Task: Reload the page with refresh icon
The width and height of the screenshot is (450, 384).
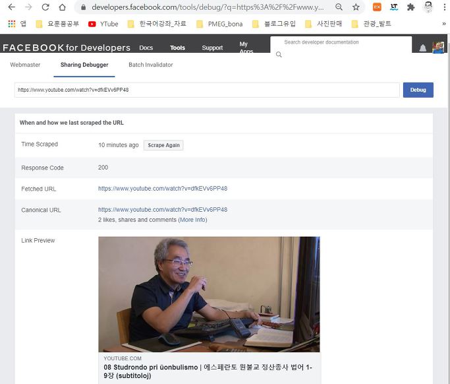Action: 45,7
